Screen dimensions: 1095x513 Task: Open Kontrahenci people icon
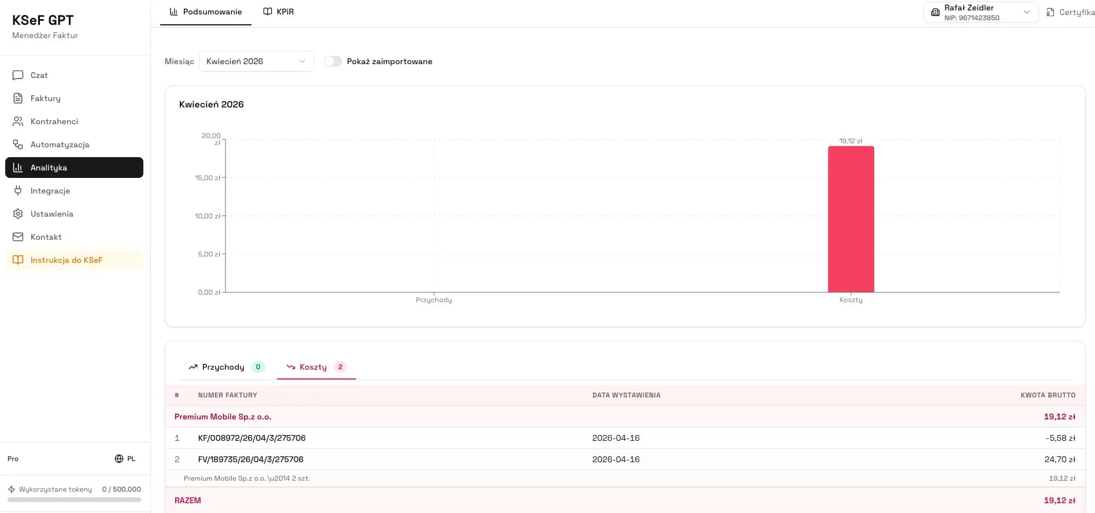(18, 121)
